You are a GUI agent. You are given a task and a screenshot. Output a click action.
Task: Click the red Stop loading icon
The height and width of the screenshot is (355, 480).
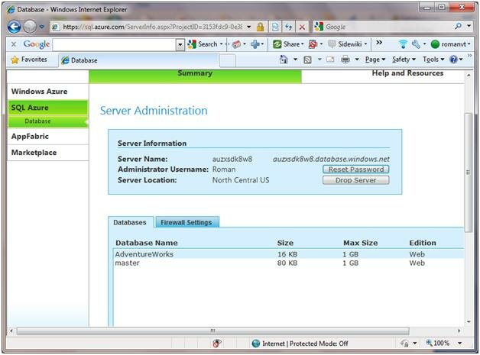tap(302, 27)
